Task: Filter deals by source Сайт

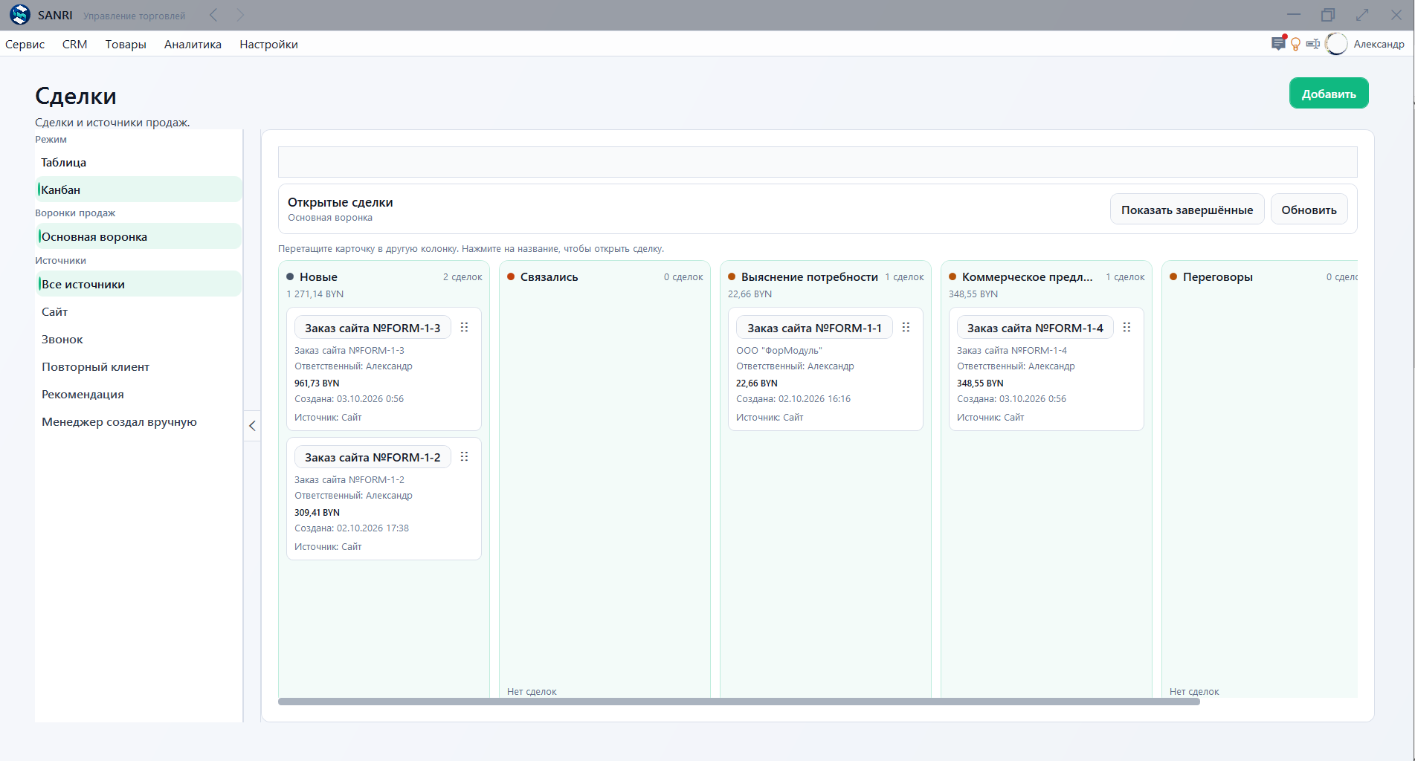Action: [x=138, y=311]
